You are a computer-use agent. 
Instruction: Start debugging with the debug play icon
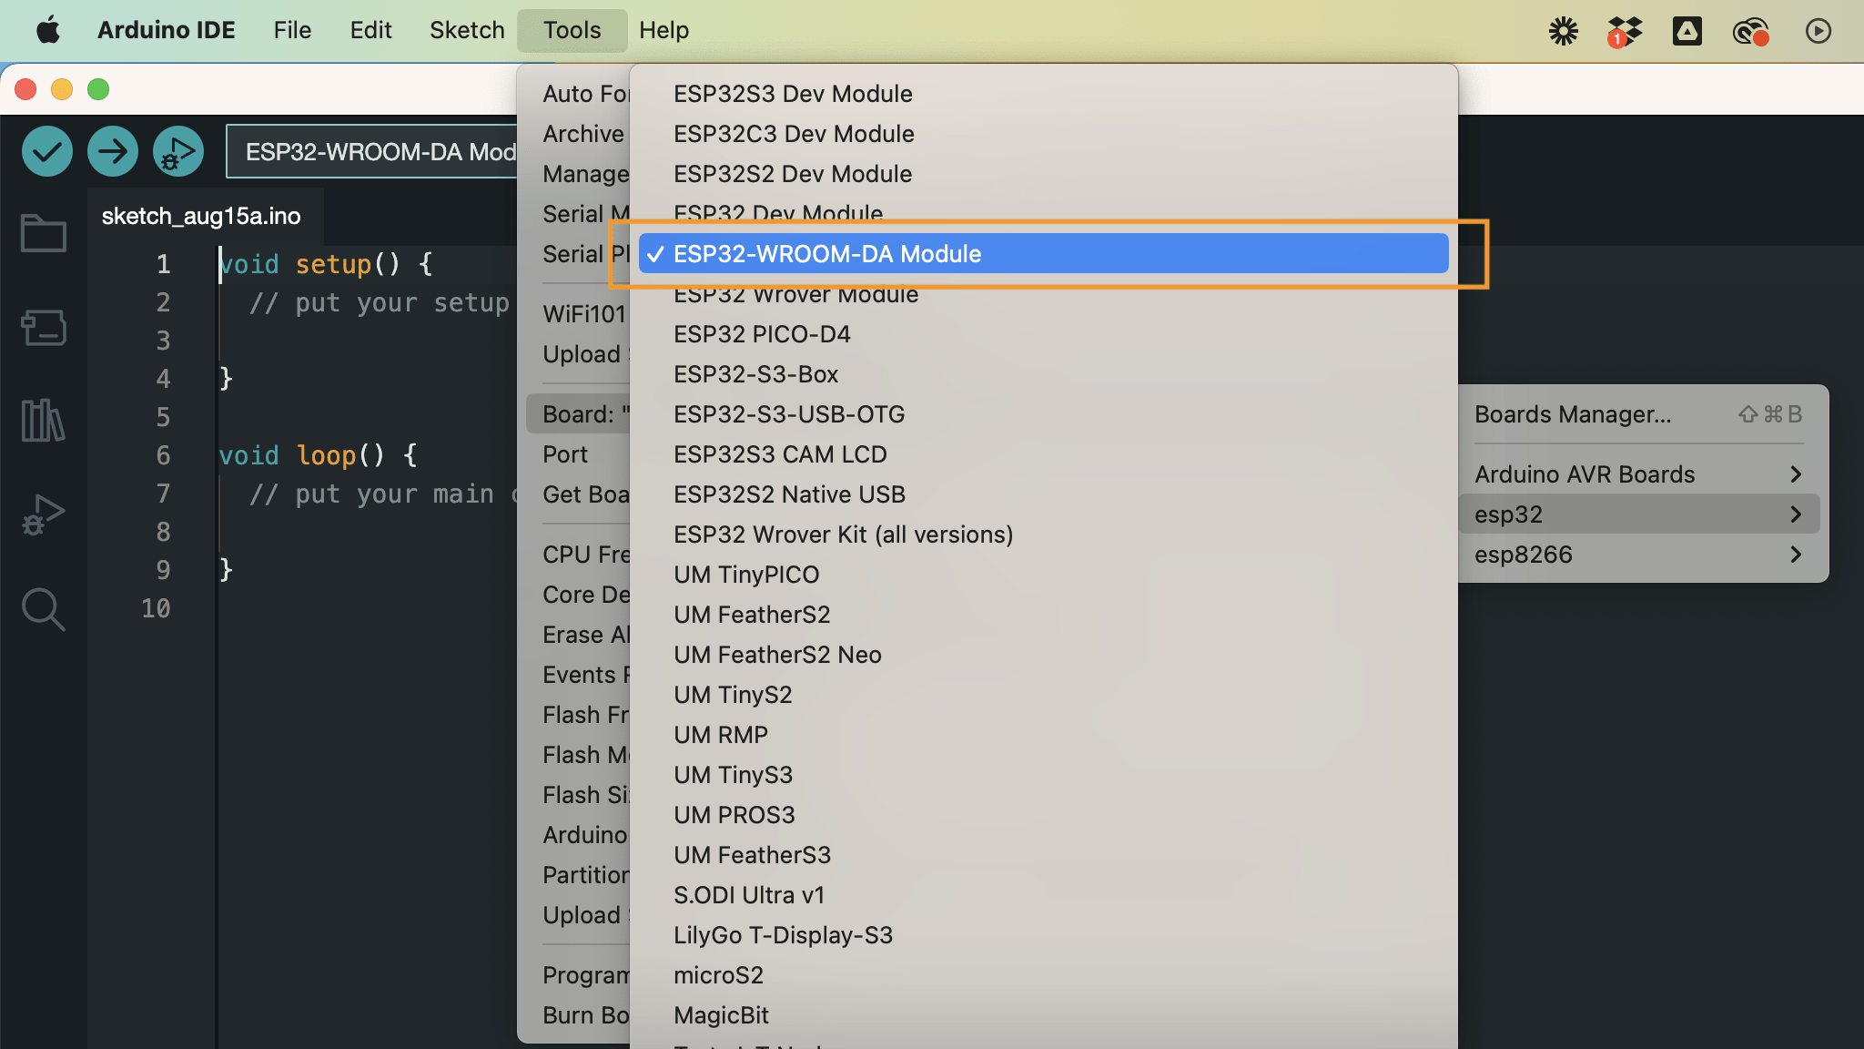178,151
